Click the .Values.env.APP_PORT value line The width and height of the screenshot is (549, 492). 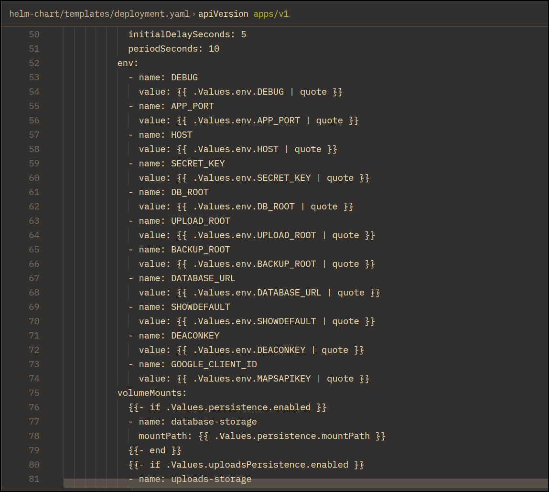coord(248,120)
